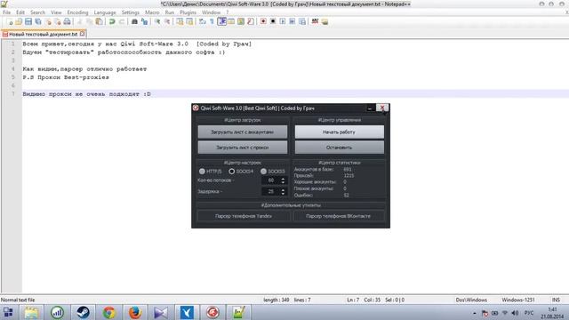The width and height of the screenshot is (569, 320).
Task: Decrease thread count with down arrow
Action: click(x=283, y=182)
